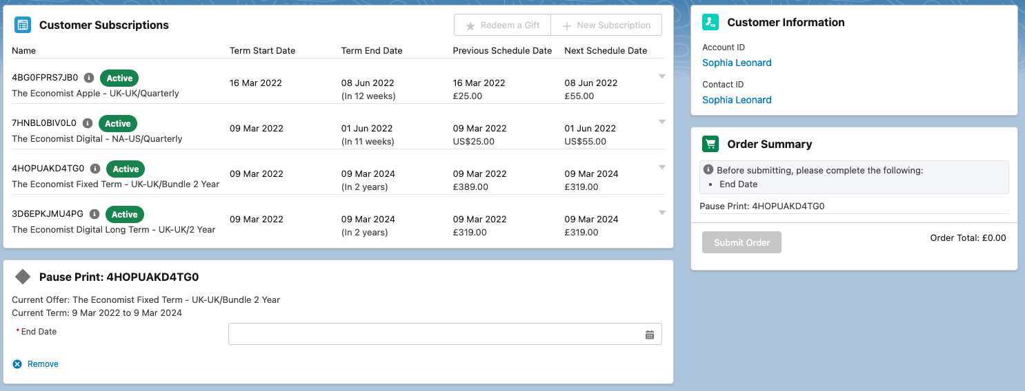Click The Economist Digital Long Term - UK-UK/2 Year
Image resolution: width=1025 pixels, height=391 pixels.
[x=114, y=229]
